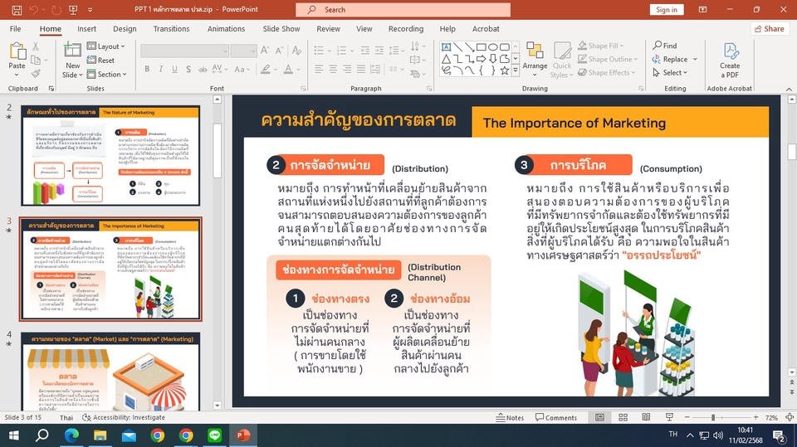Click Increase List Level icon
Viewport: 797px width, 447px height.
[379, 51]
